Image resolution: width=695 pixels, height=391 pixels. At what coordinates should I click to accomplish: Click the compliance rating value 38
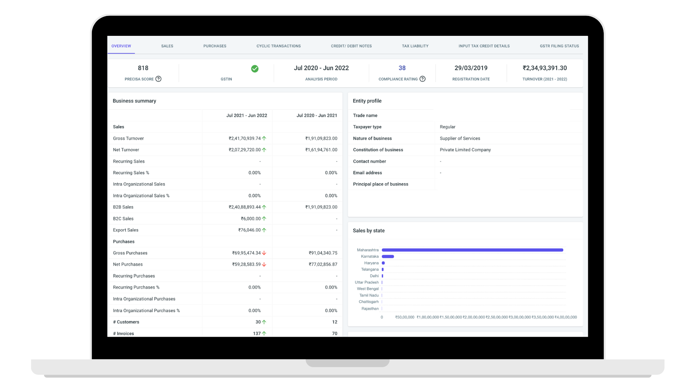pyautogui.click(x=402, y=68)
